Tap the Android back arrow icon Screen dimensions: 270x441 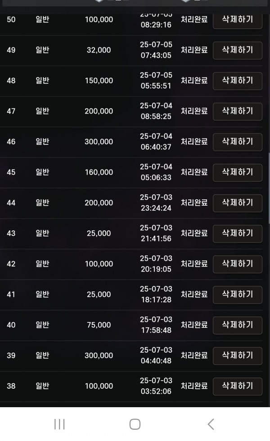(211, 424)
